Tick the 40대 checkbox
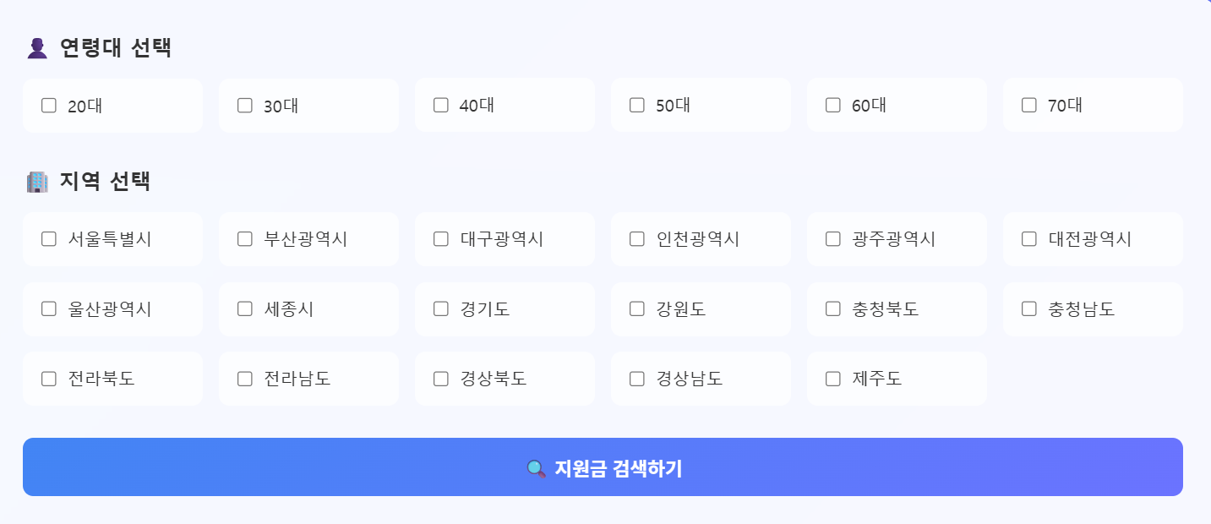This screenshot has height=524, width=1211. [441, 106]
